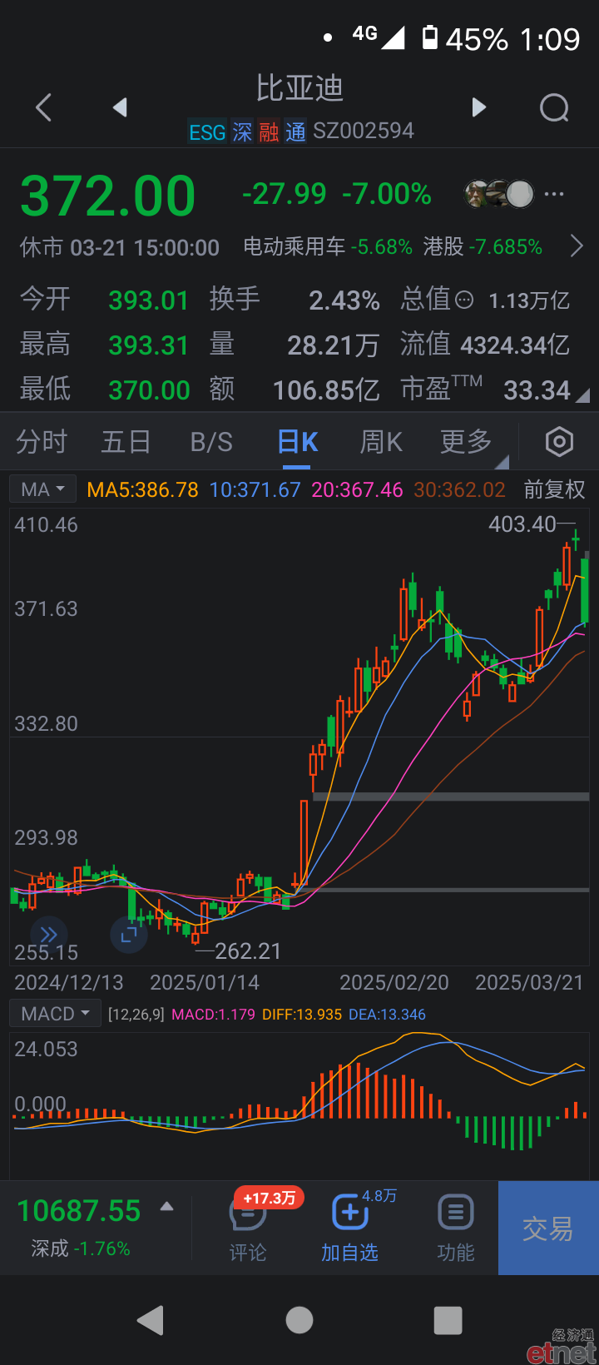Open chart settings hexagon icon
This screenshot has width=599, height=1365.
tap(559, 442)
